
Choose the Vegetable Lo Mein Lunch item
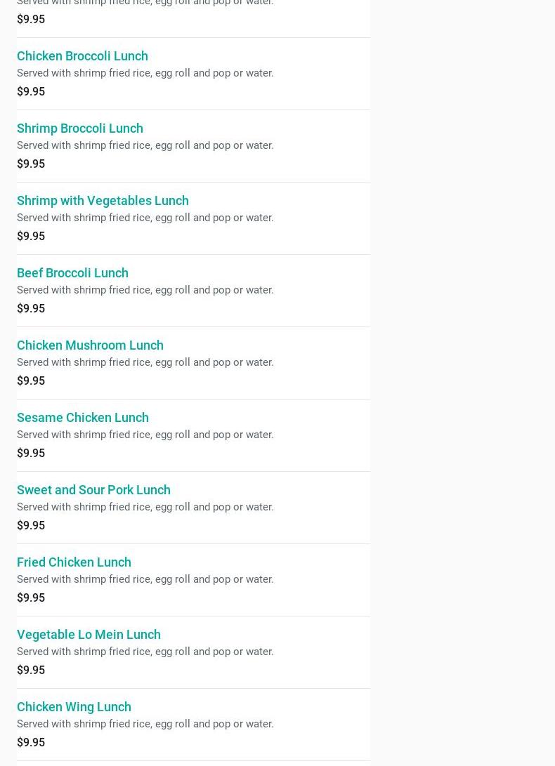[x=89, y=635]
